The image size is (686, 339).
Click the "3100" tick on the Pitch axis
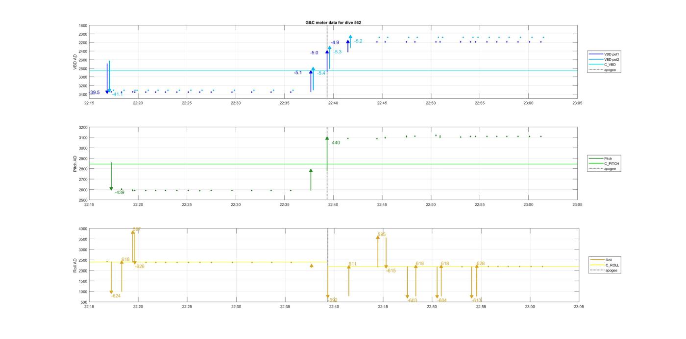tap(83, 137)
